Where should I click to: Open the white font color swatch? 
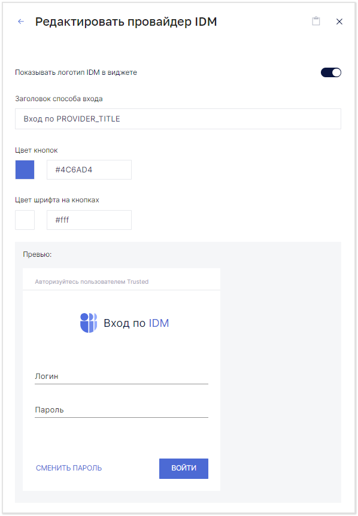[x=25, y=220]
